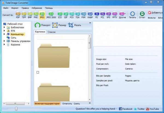
Task: Click the Отметить button
Action: click(x=67, y=104)
